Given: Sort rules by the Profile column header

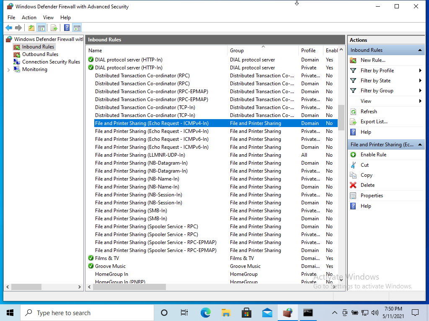Looking at the screenshot, I should 310,51.
